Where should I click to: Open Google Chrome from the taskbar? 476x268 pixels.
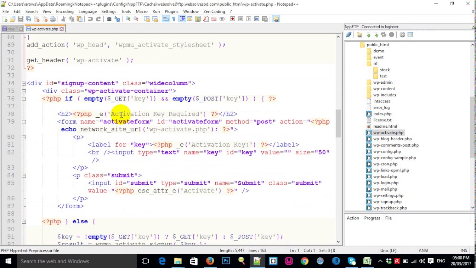point(304,261)
